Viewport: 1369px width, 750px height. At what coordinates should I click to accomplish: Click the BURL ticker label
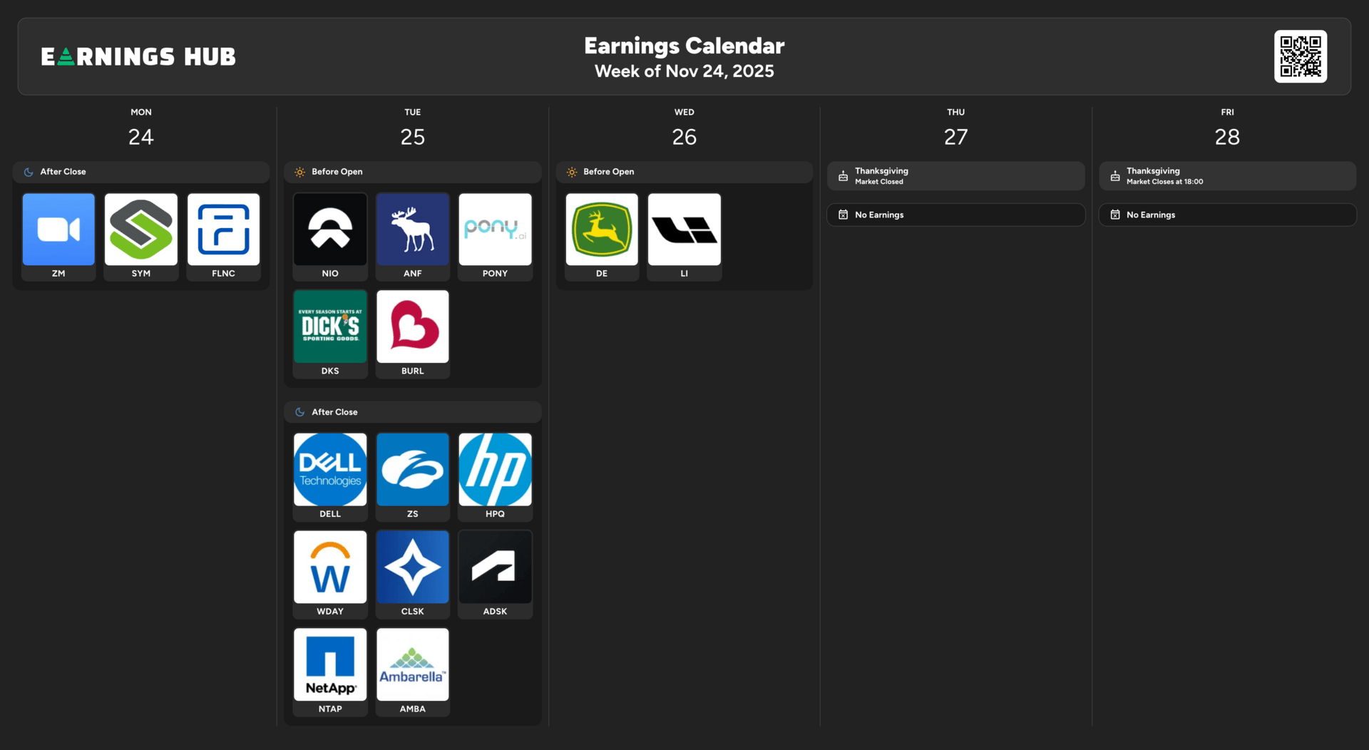click(413, 371)
